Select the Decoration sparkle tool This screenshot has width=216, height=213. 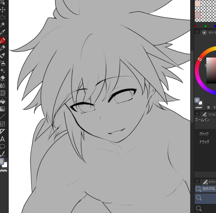pyautogui.click(x=3, y=70)
